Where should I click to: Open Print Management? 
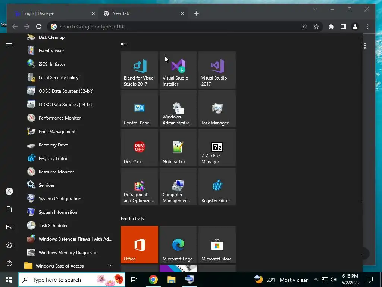coord(68,131)
